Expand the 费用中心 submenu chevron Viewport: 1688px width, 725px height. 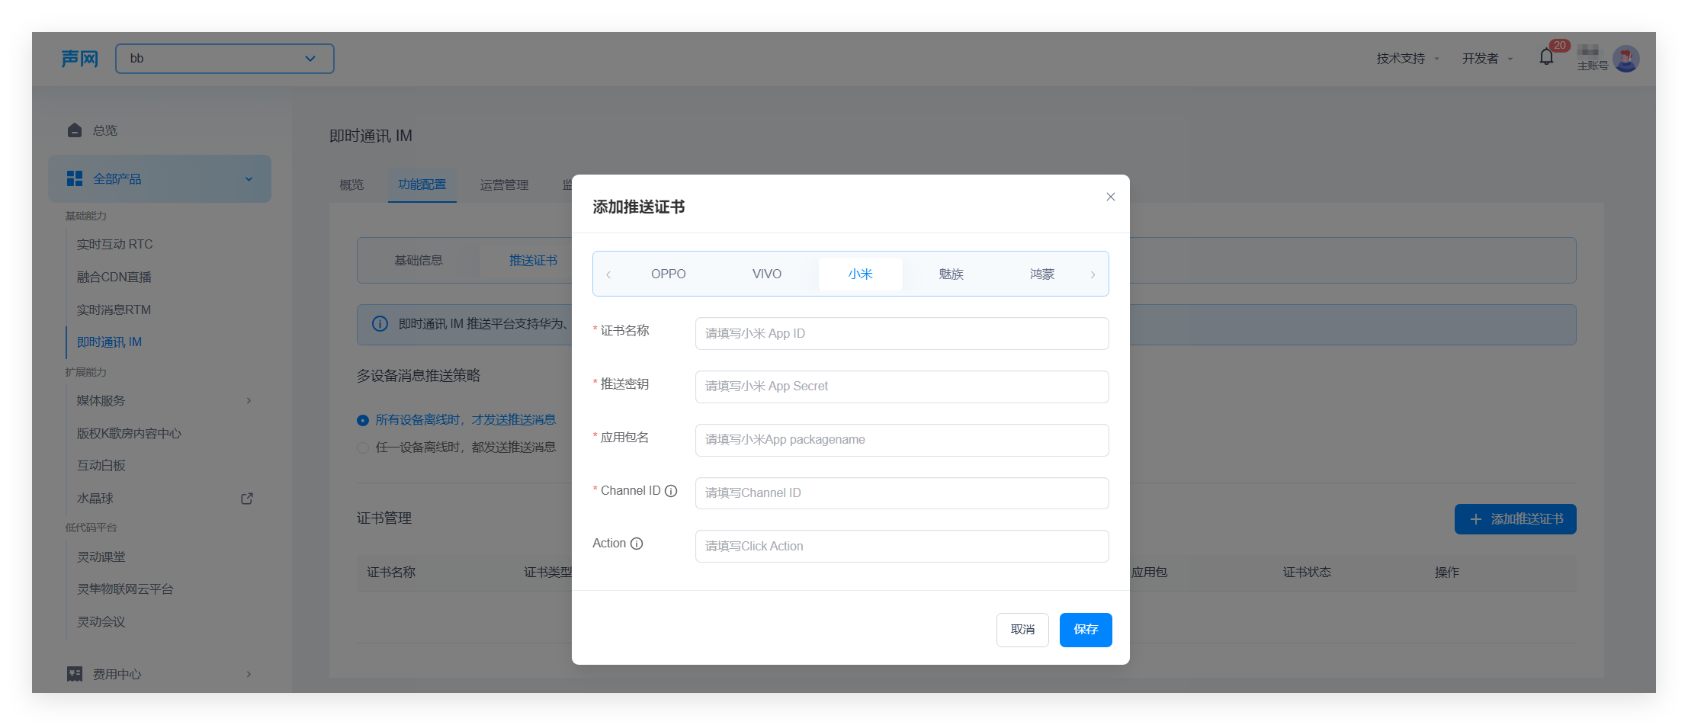point(249,674)
